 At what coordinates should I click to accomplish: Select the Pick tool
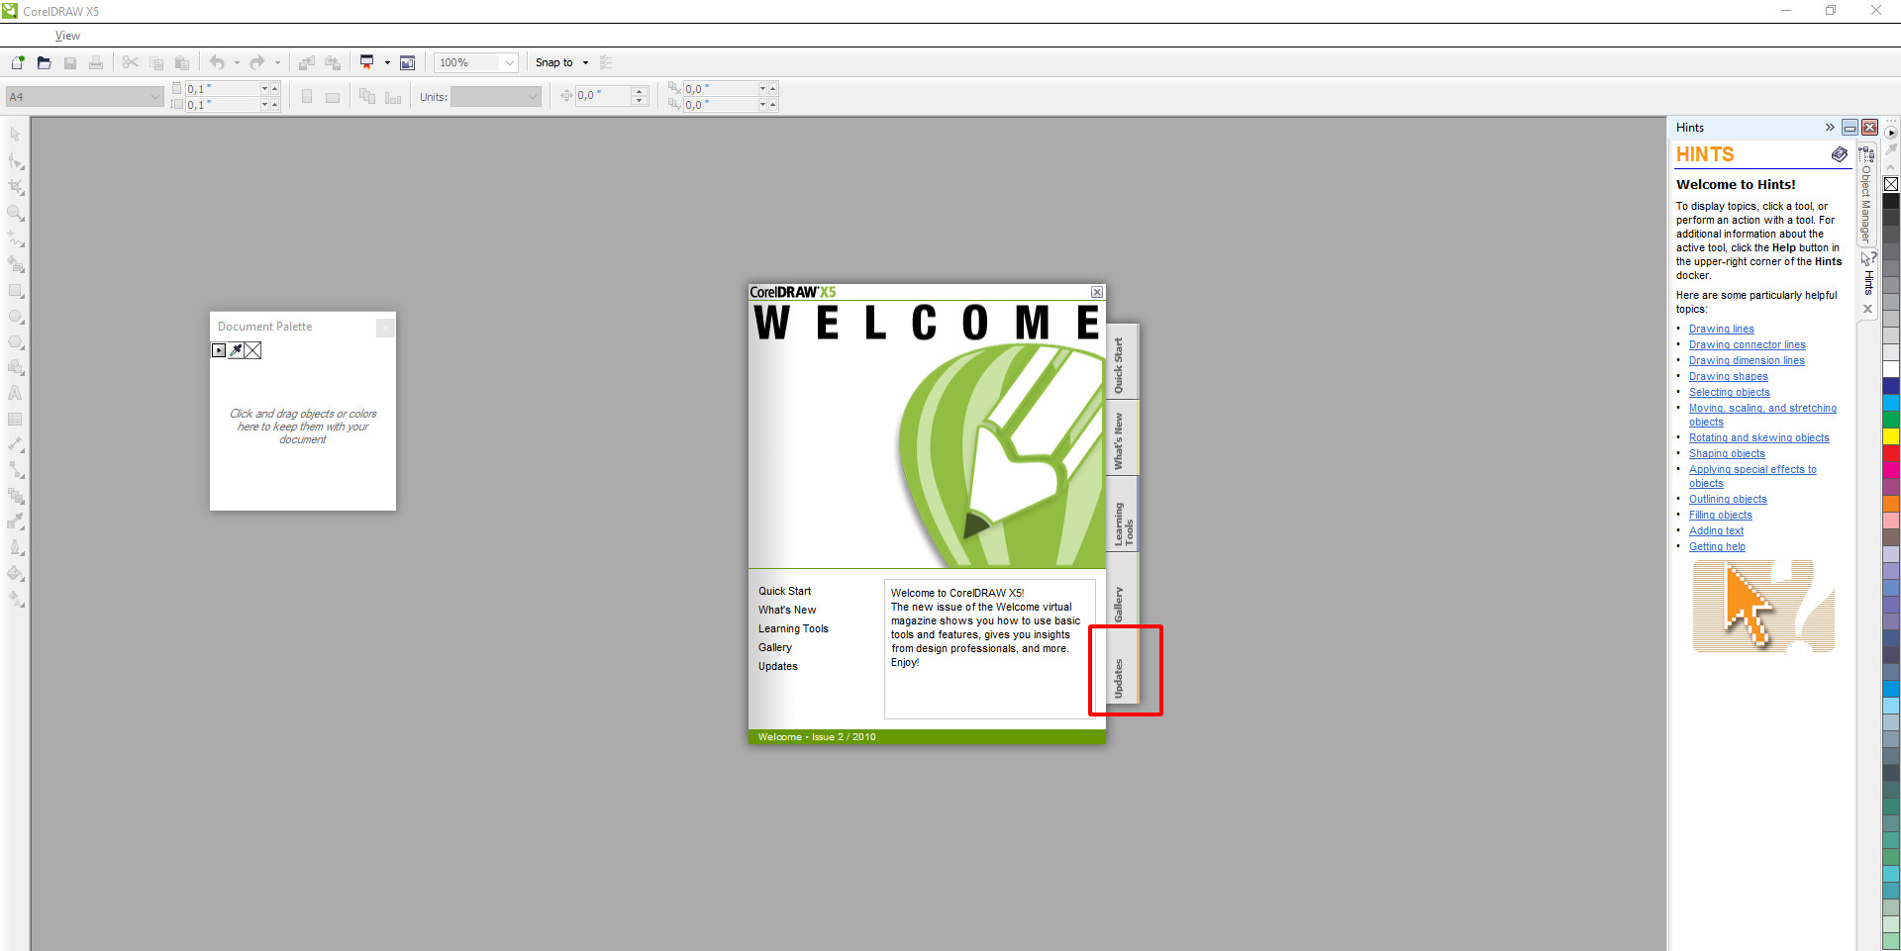click(x=16, y=135)
